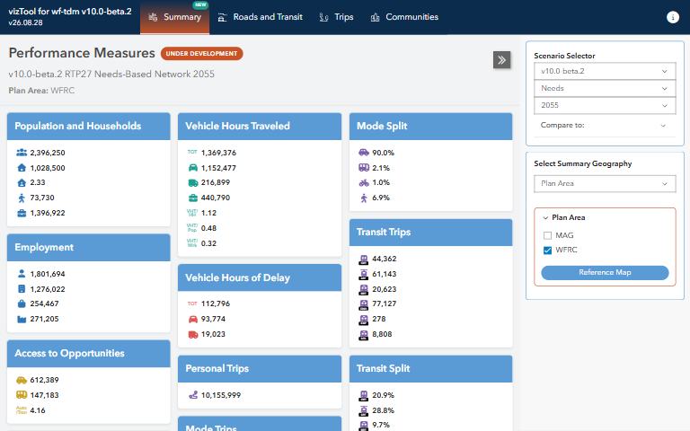Click the total employment person icon beside 1,801,694

[22, 274]
